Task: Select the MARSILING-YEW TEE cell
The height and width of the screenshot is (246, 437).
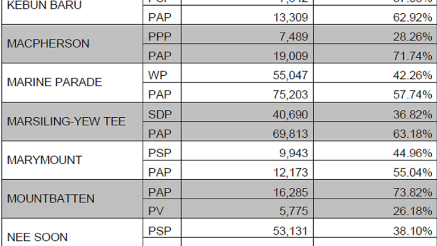Action: (x=72, y=121)
